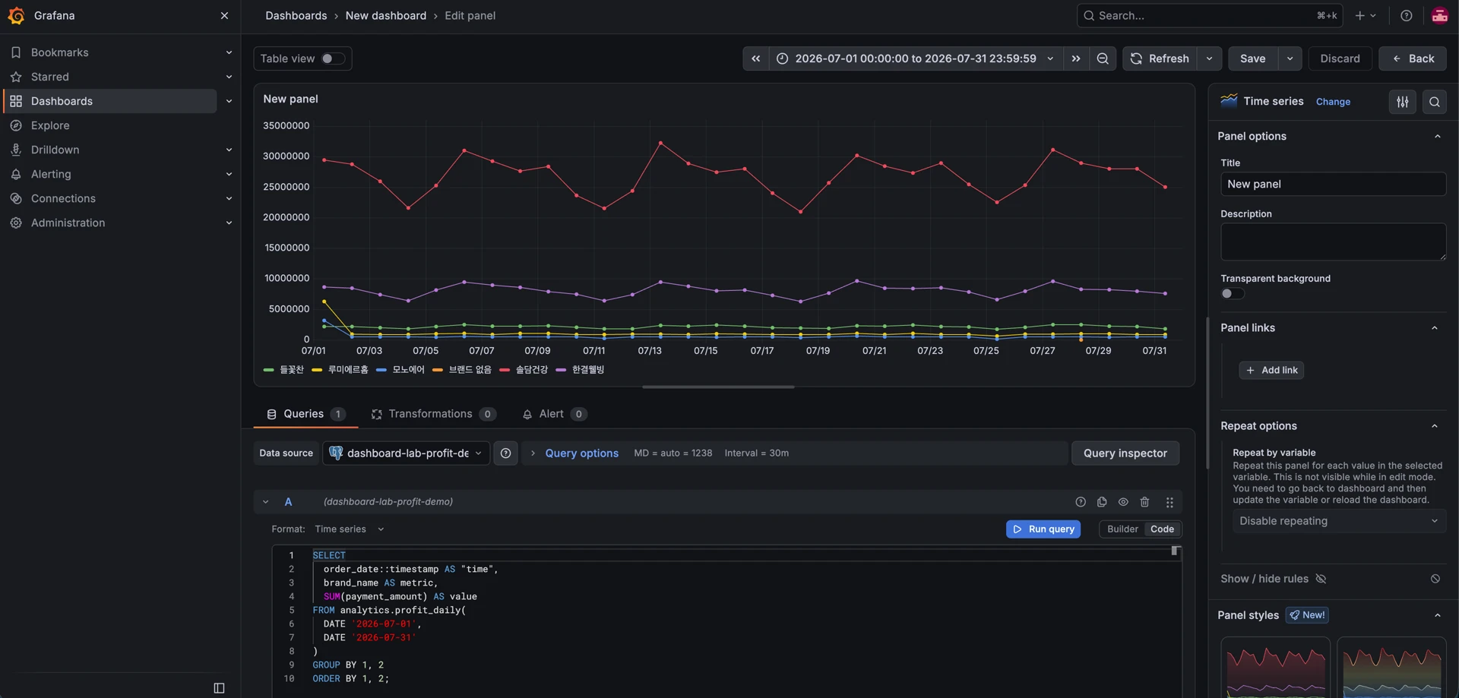Click the Discard button
This screenshot has width=1459, height=698.
point(1340,58)
